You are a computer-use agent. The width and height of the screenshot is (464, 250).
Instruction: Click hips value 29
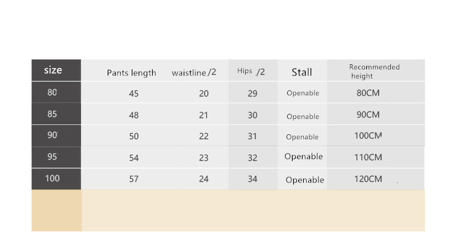point(252,93)
